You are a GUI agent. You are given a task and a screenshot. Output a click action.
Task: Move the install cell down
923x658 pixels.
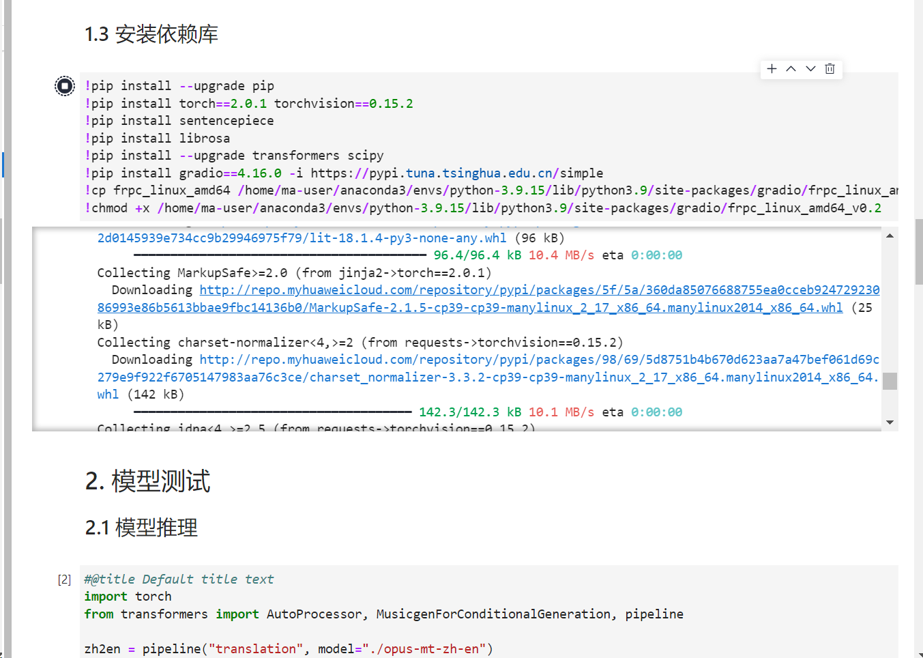coord(810,69)
